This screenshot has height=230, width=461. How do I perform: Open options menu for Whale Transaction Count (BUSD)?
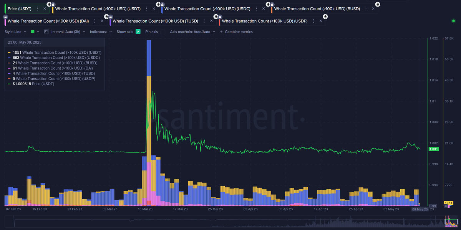[366, 8]
